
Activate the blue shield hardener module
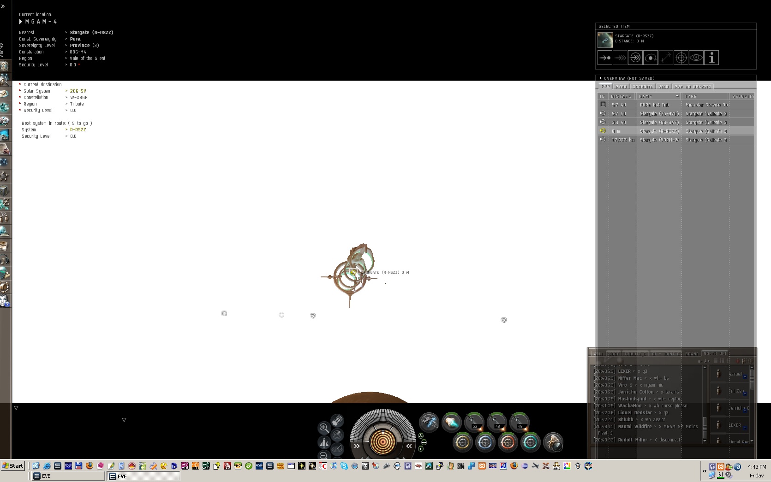[485, 442]
